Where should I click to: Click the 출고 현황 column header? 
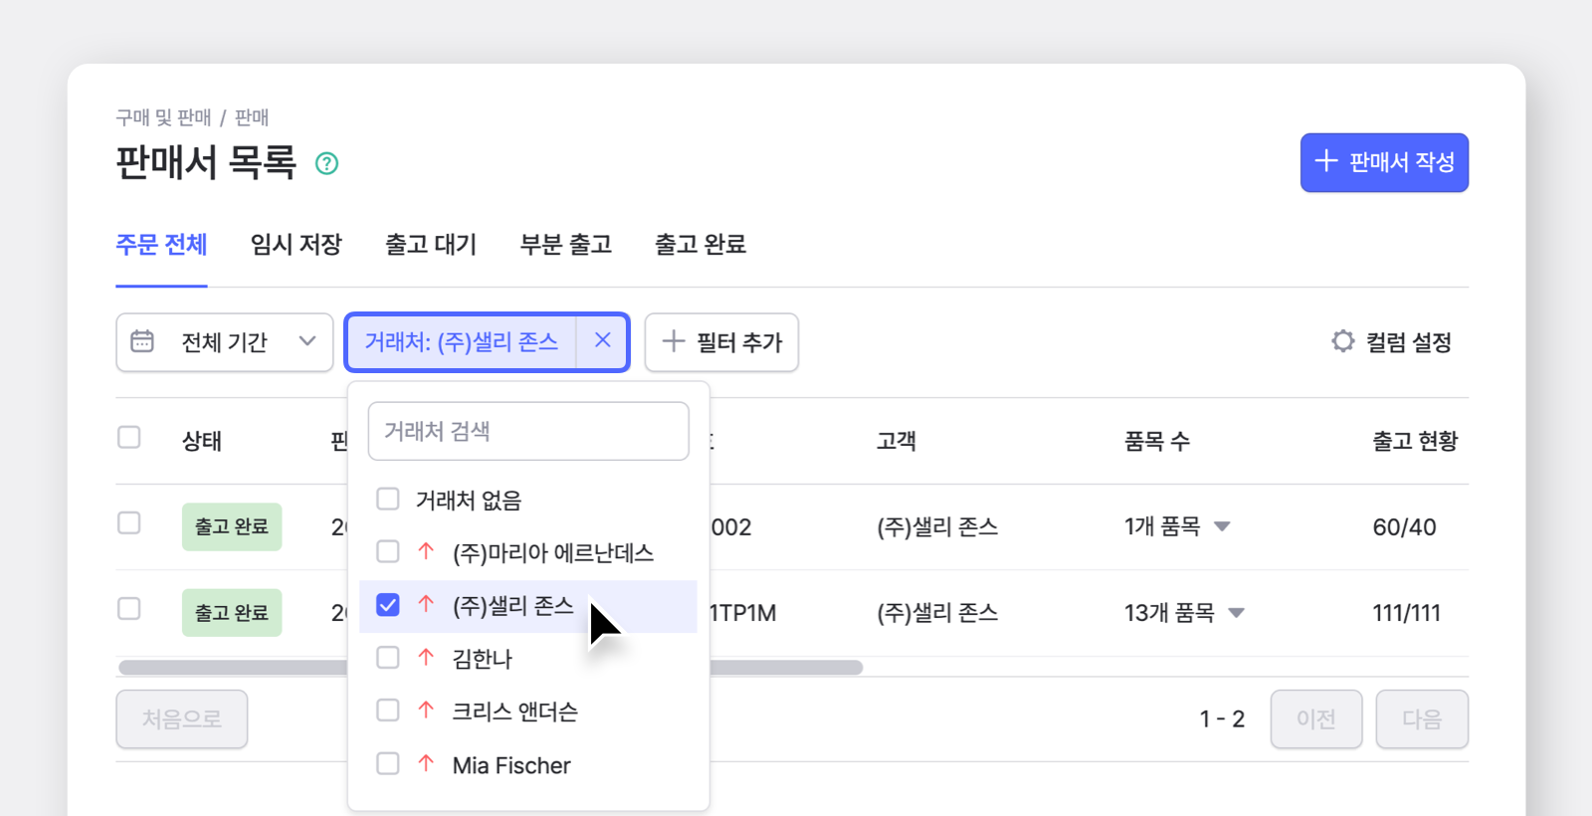pyautogui.click(x=1415, y=441)
